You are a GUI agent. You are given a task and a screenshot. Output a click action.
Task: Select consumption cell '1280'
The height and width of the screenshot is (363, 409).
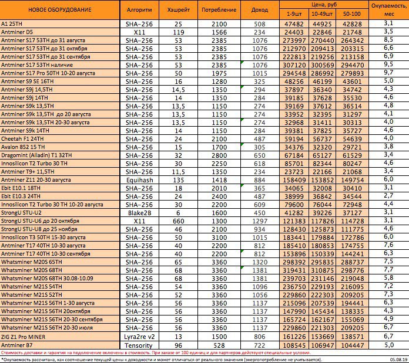[x=219, y=82]
